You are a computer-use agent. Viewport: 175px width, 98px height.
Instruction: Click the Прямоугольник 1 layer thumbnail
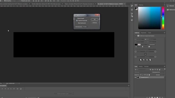(x=138, y=77)
